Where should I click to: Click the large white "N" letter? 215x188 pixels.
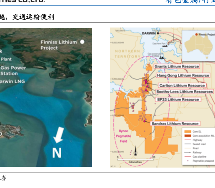coord(57,153)
